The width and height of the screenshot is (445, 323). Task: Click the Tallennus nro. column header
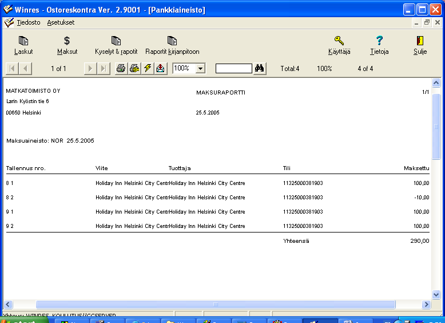26,168
